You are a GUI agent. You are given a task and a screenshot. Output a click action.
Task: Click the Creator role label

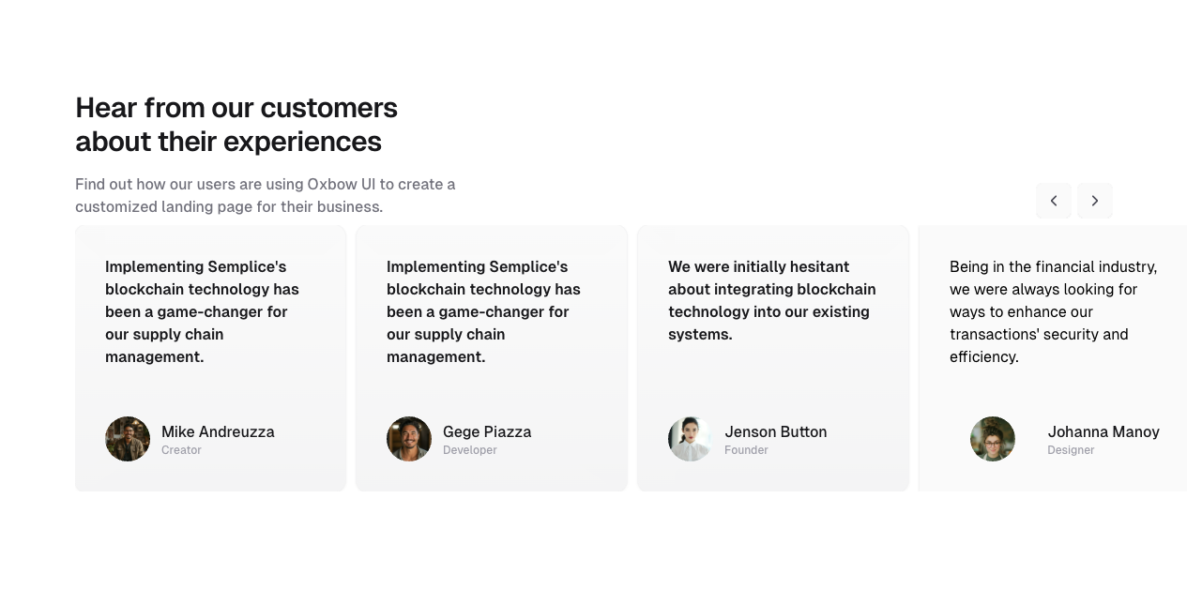click(x=181, y=449)
